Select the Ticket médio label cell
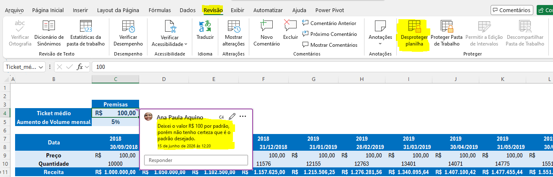Image resolution: width=553 pixels, height=177 pixels. (x=54, y=113)
